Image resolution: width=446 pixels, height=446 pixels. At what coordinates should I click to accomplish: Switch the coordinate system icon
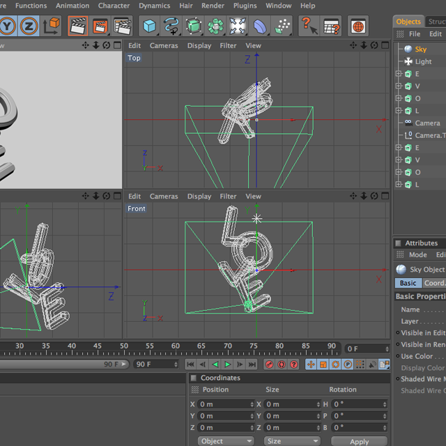point(51,26)
